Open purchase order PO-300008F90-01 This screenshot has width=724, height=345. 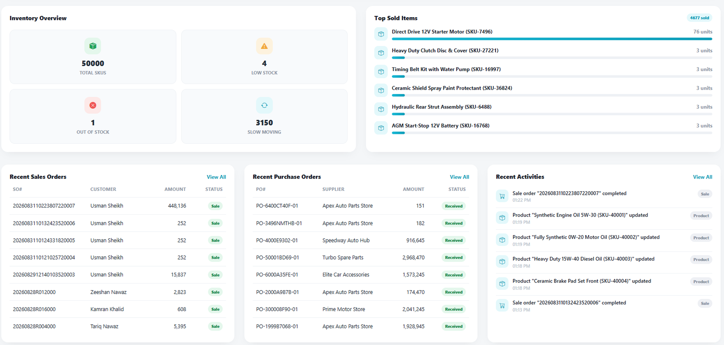point(277,309)
